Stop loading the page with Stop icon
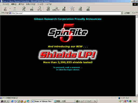Image resolution: width=138 pixels, height=103 pixels. click(x=24, y=9)
